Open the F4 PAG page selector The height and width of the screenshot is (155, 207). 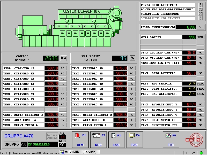tap(135, 140)
